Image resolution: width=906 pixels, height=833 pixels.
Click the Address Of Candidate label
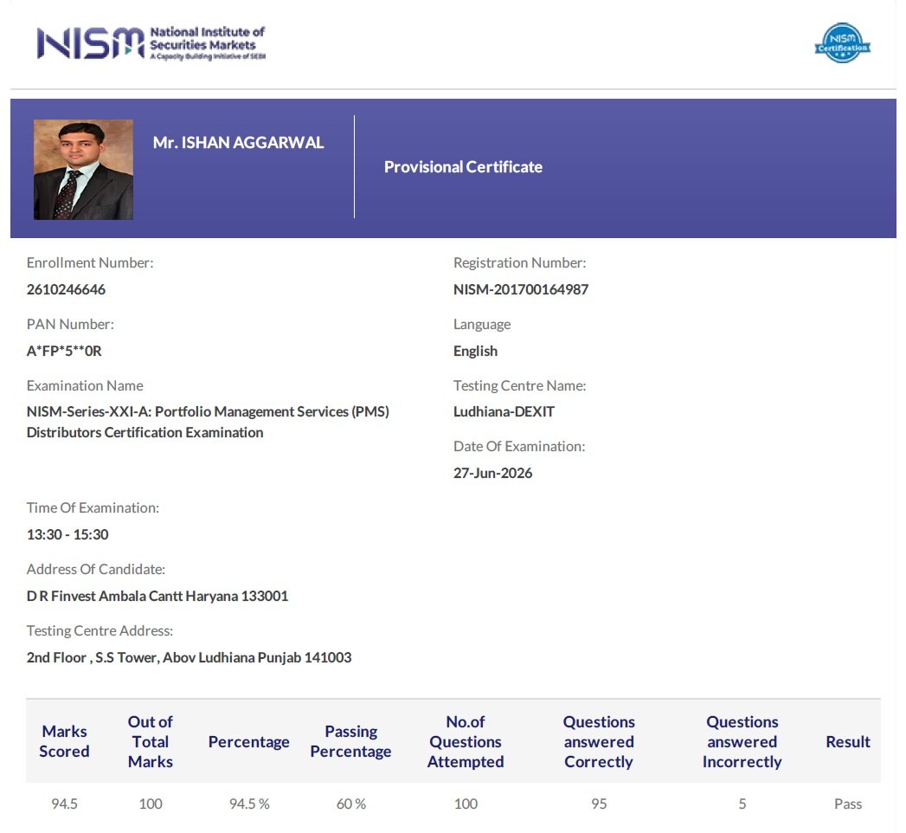coord(96,570)
